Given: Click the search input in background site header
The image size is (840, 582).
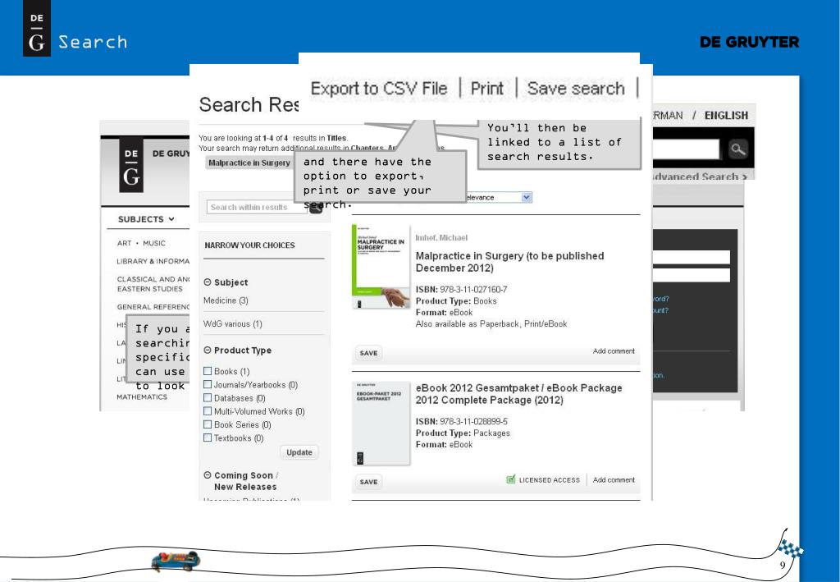Looking at the screenshot, I should pos(686,149).
